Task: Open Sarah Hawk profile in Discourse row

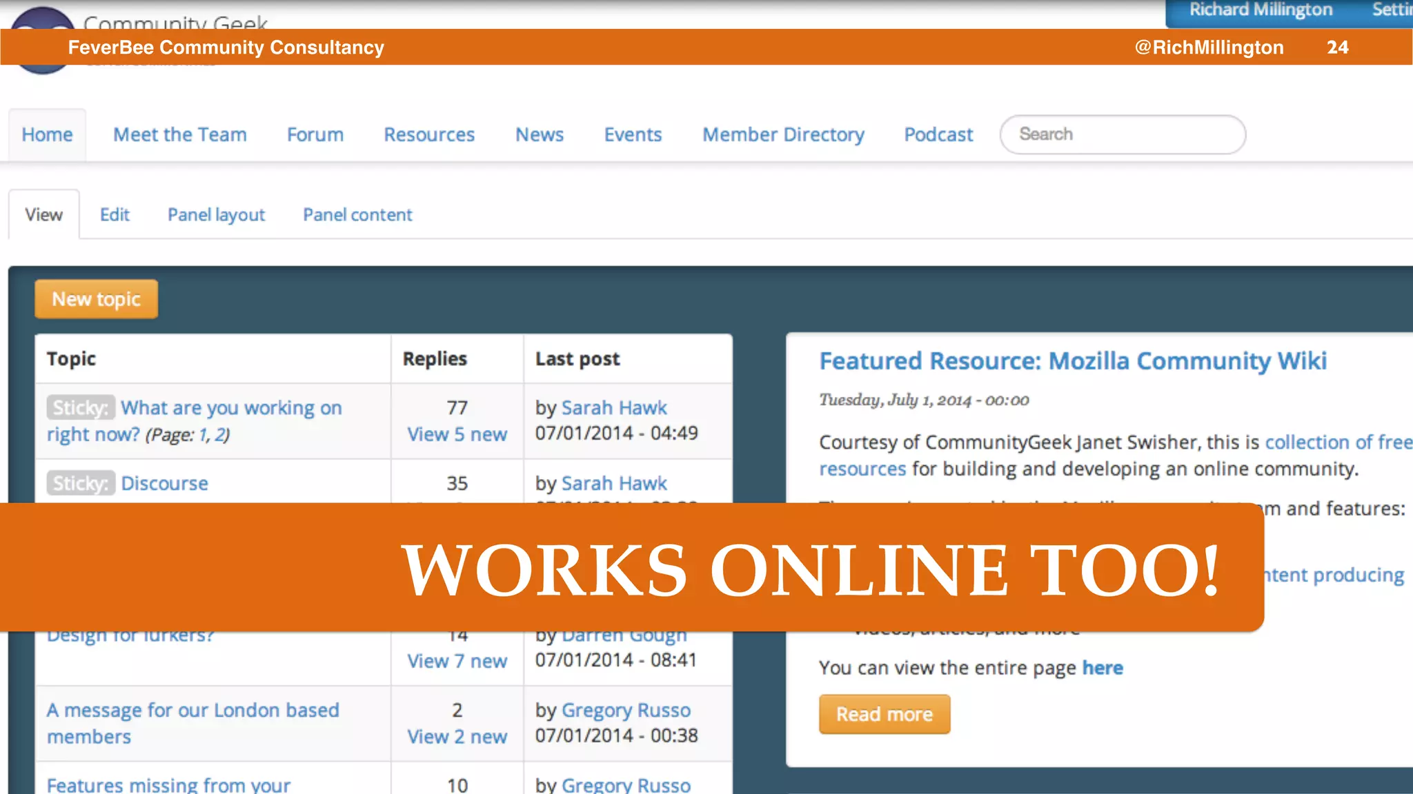Action: coord(614,483)
